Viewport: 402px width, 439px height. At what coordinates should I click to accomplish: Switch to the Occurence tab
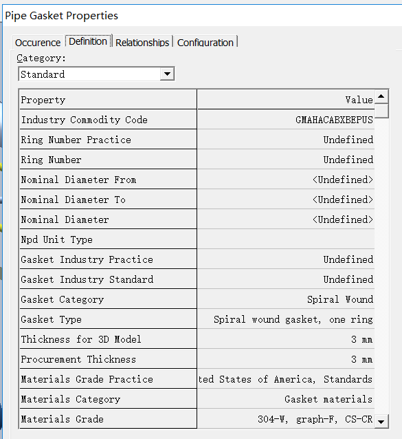[x=38, y=43]
